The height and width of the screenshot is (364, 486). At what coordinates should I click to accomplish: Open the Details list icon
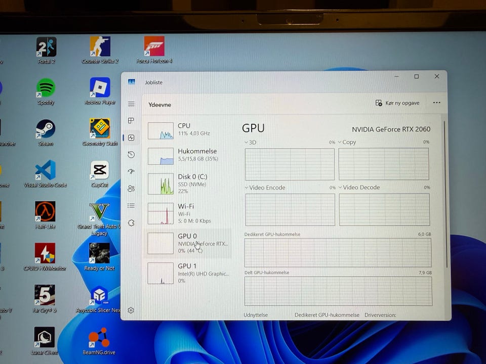tap(131, 206)
